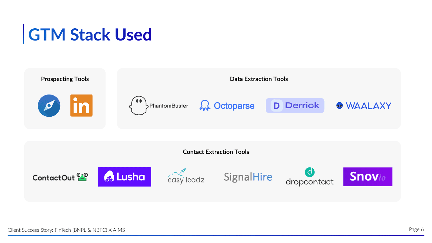This screenshot has height=243, width=432.
Task: Select the GTM Stack Used title
Action: [90, 35]
